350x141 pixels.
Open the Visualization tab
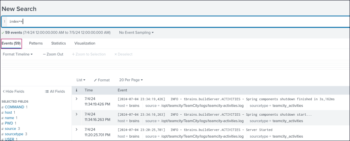85,43
